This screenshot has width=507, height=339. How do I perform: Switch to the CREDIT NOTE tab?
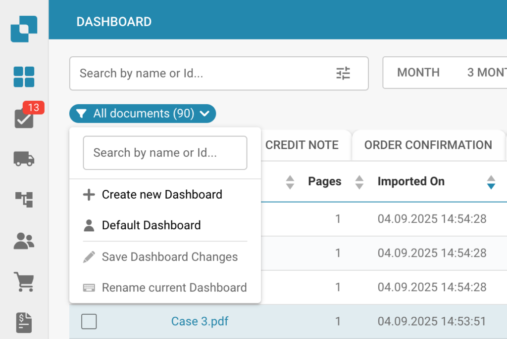tap(302, 145)
